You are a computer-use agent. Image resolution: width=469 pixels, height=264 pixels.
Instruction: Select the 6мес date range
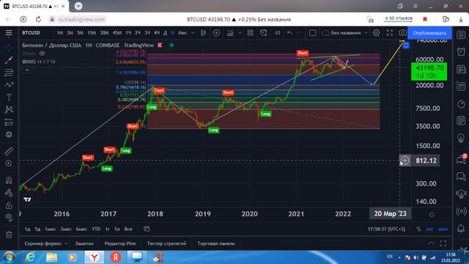81,230
